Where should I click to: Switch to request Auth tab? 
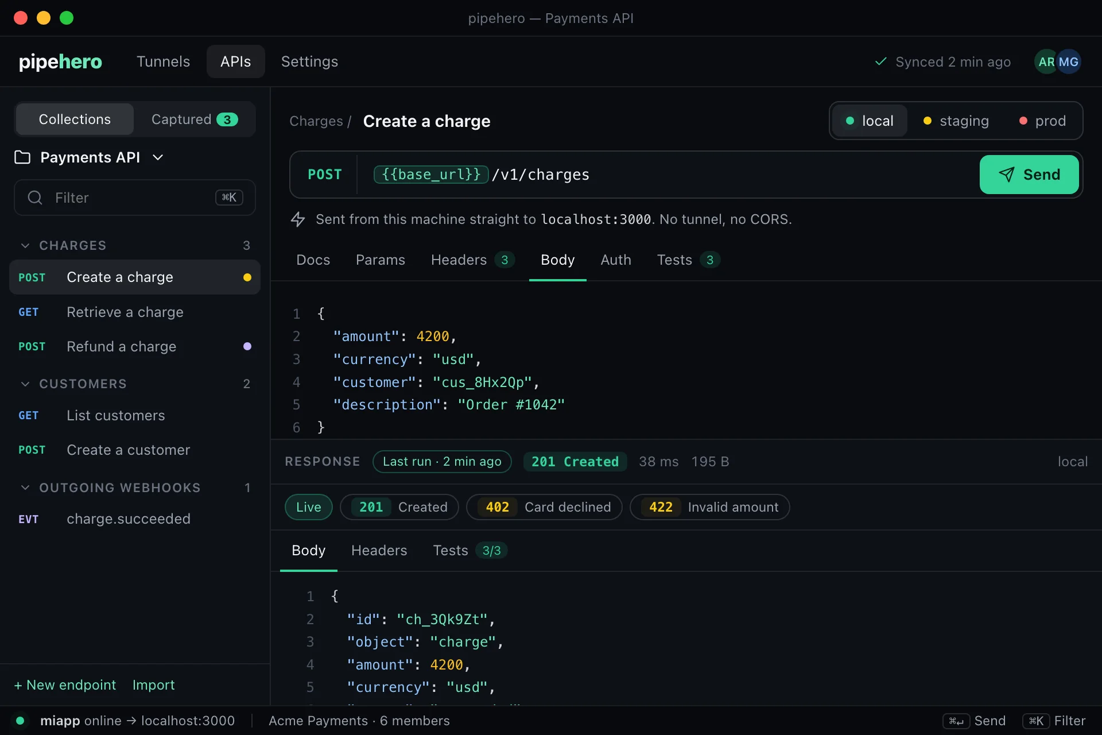616,260
